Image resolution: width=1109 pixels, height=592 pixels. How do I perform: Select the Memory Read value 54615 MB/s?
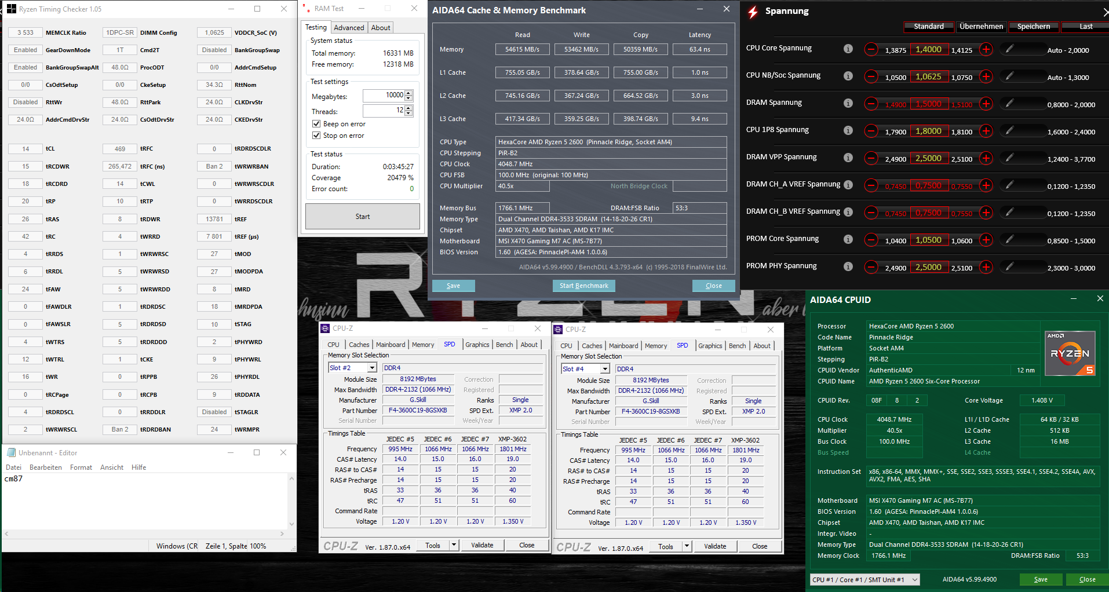pos(523,49)
